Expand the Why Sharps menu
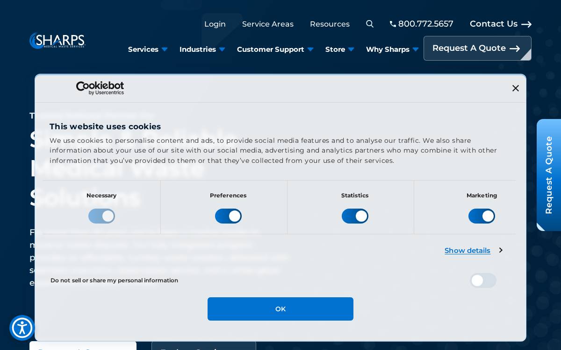The height and width of the screenshot is (350, 561). click(392, 49)
